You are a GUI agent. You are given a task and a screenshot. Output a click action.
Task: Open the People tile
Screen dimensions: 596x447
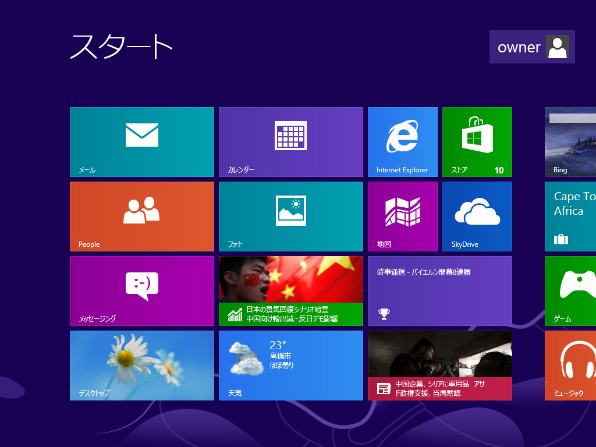click(142, 217)
